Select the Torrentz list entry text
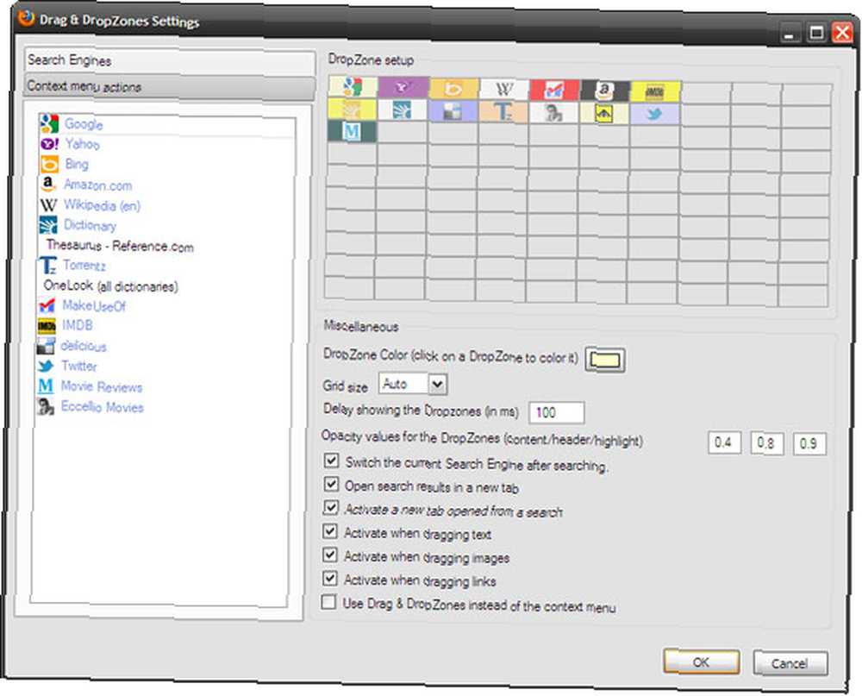Image resolution: width=862 pixels, height=696 pixels. 84,266
